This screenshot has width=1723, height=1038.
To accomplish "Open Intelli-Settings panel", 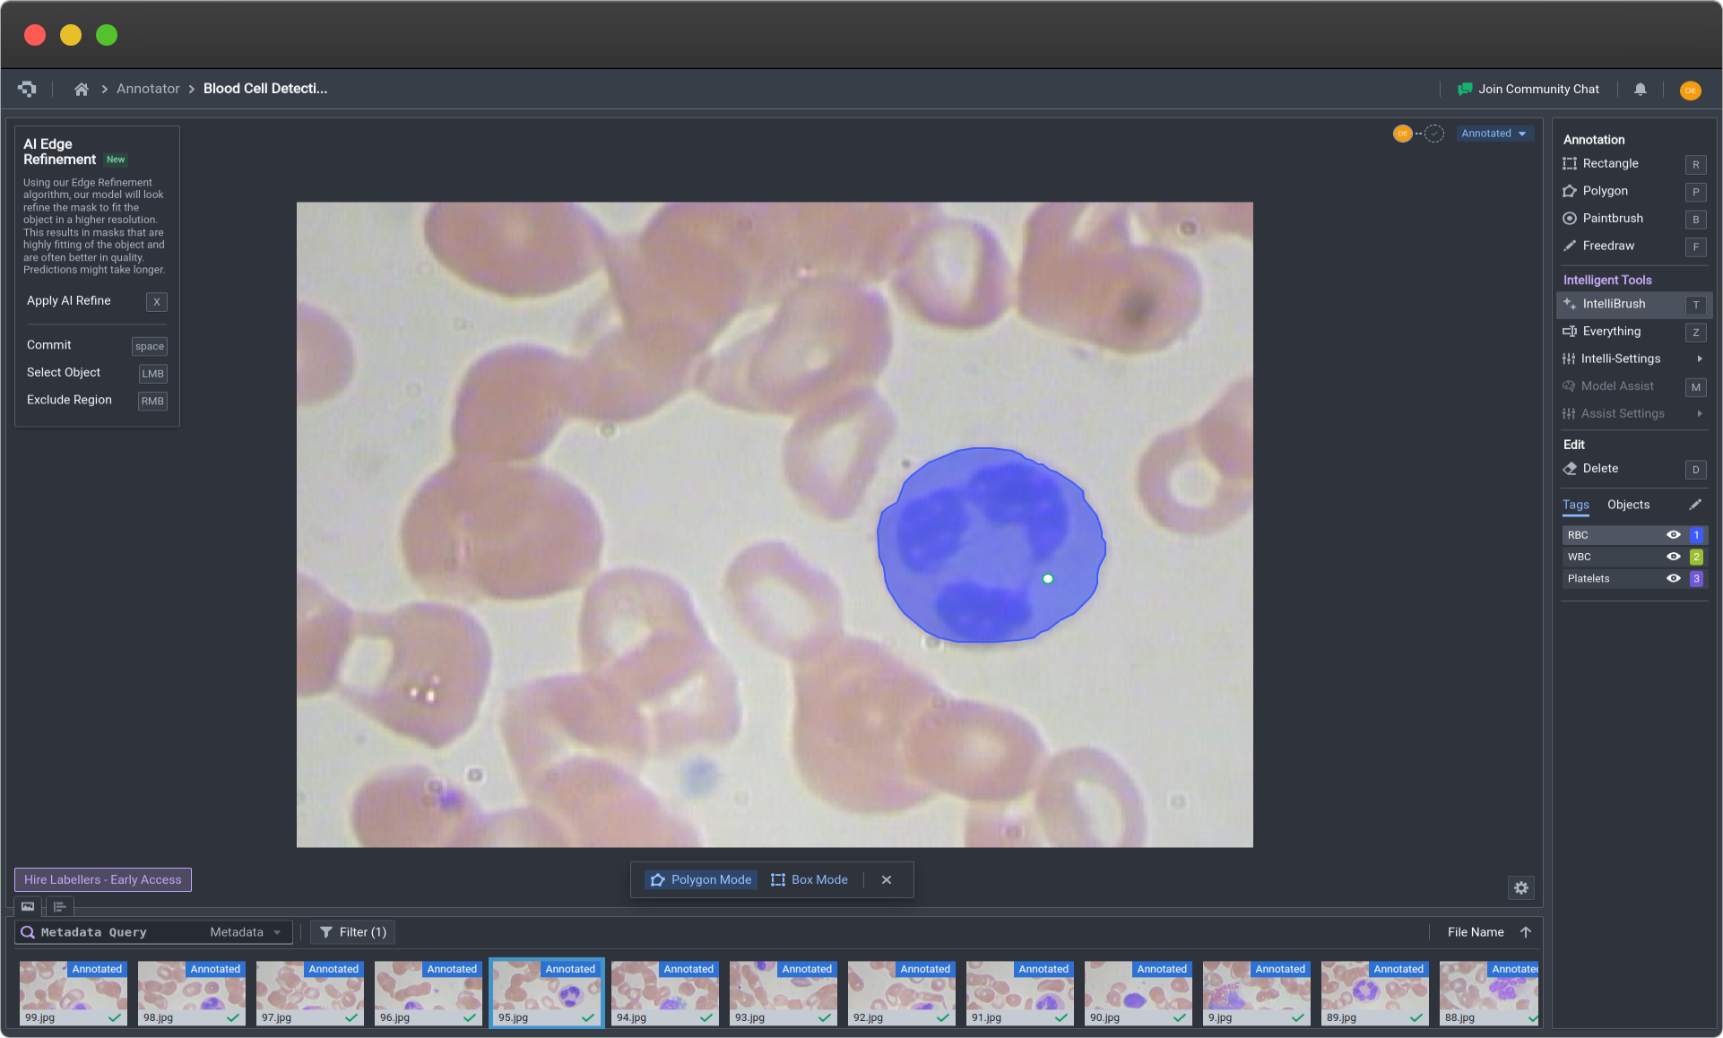I will click(x=1620, y=359).
